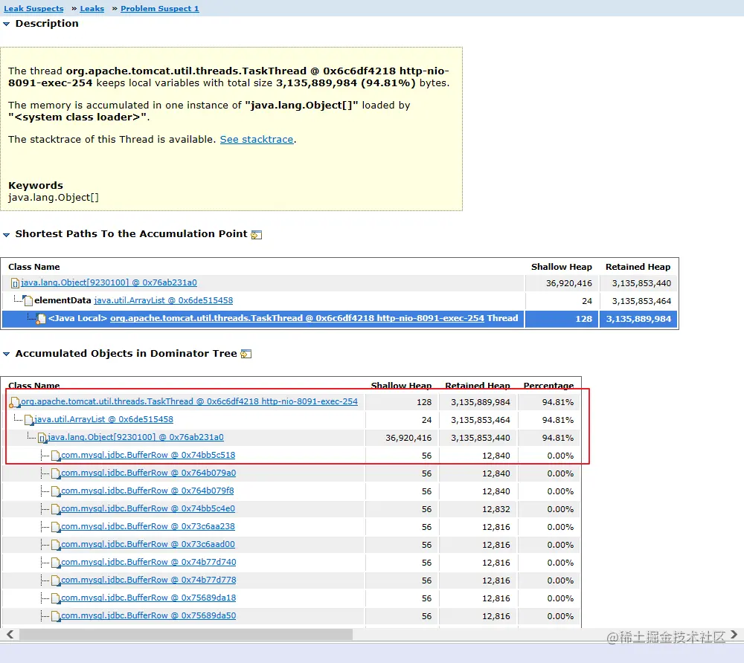Image resolution: width=744 pixels, height=663 pixels.
Task: Click the horizontal scrollbar left arrow
Action: point(10,634)
